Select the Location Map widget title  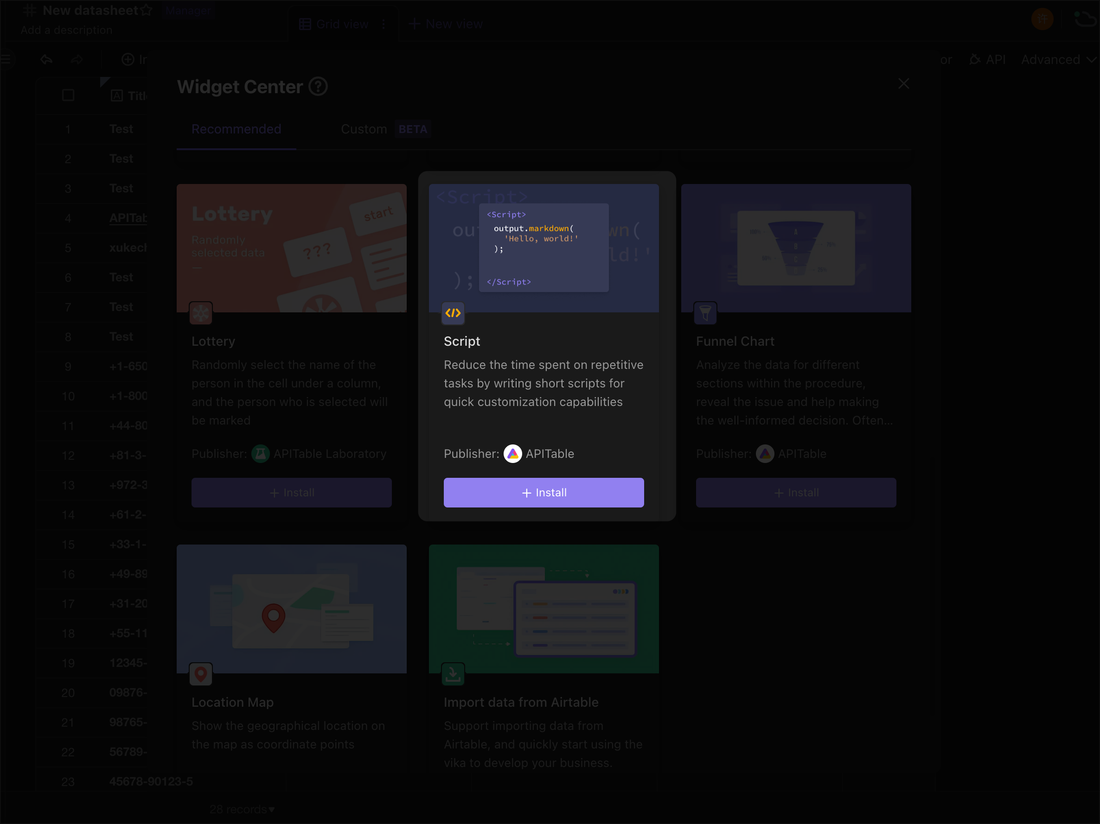tap(232, 702)
